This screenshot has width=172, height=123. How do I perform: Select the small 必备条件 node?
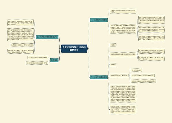tap(113, 45)
